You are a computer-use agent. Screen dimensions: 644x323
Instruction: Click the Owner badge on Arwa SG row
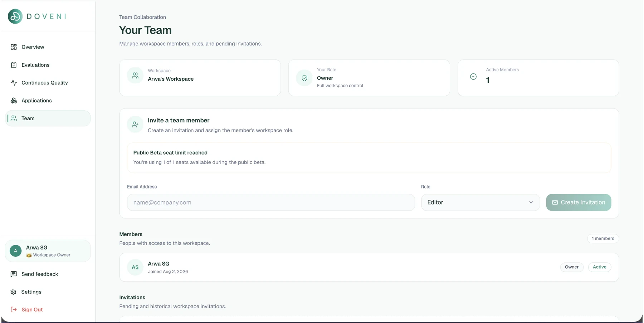tap(572, 267)
